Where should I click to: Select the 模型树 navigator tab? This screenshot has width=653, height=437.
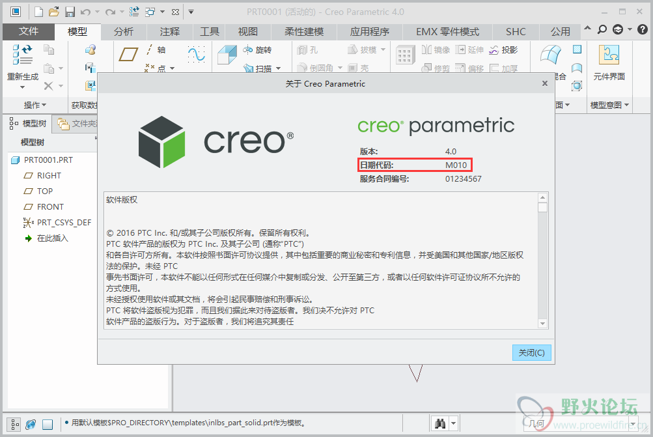(x=28, y=123)
